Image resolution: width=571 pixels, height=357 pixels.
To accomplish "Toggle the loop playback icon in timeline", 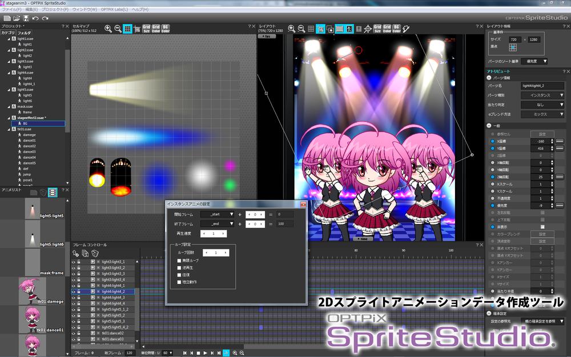I will point(226,353).
